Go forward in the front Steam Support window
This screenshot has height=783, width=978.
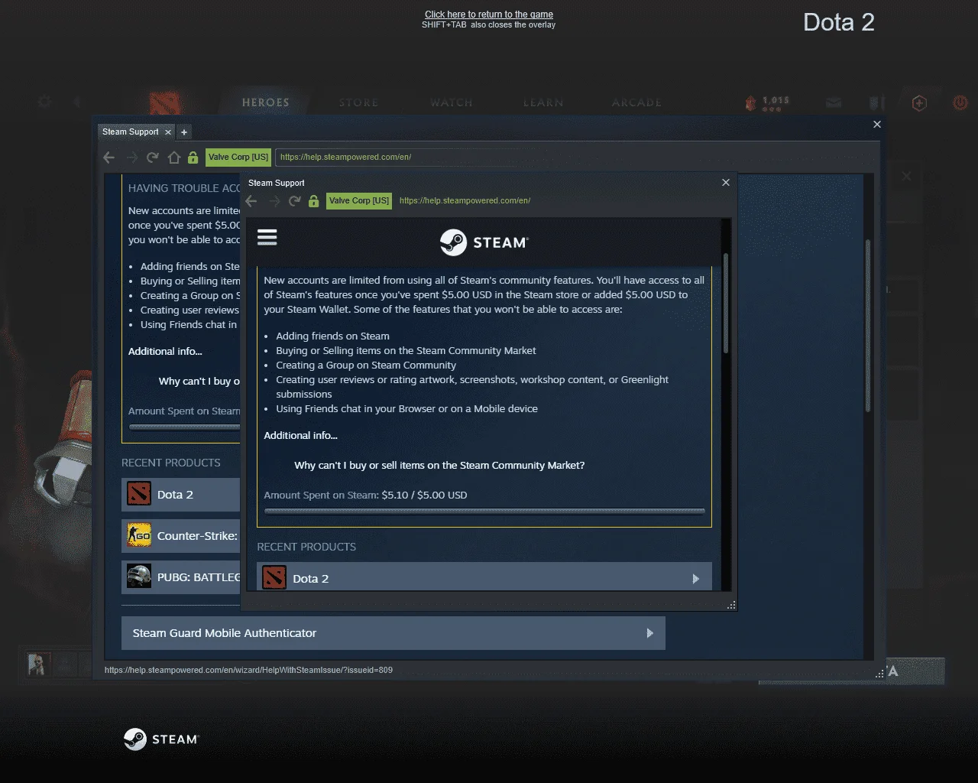[x=274, y=201]
